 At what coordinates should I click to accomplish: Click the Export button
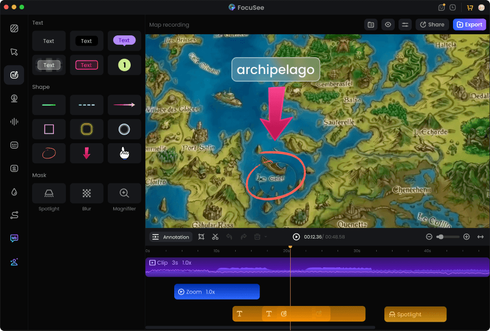(x=469, y=24)
